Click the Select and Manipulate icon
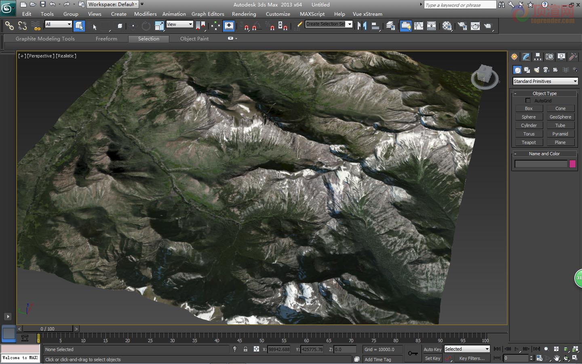 coord(215,26)
